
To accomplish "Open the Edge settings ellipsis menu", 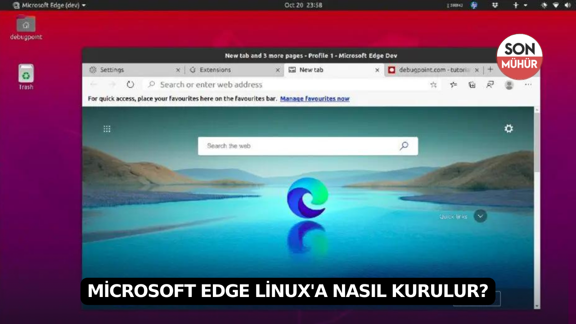I will pos(527,85).
